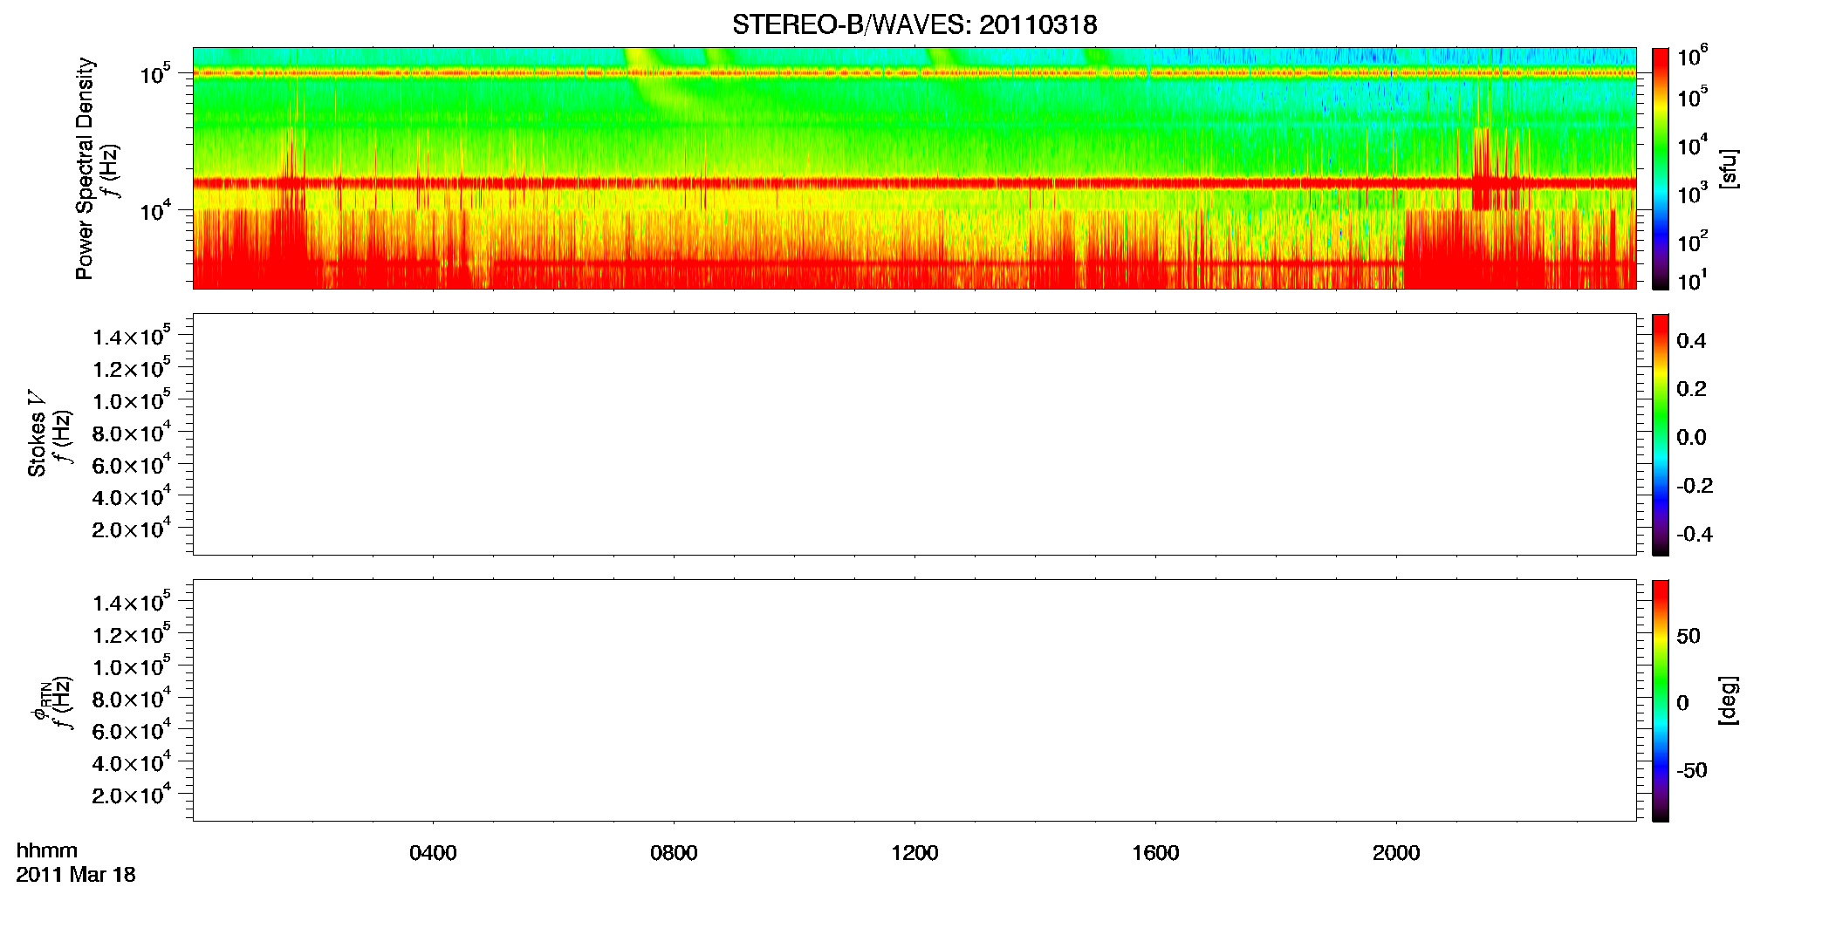
Task: Click the Stokes V axis title
Action: click(37, 433)
